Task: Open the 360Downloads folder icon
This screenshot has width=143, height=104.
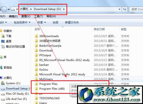Action: click(36, 36)
